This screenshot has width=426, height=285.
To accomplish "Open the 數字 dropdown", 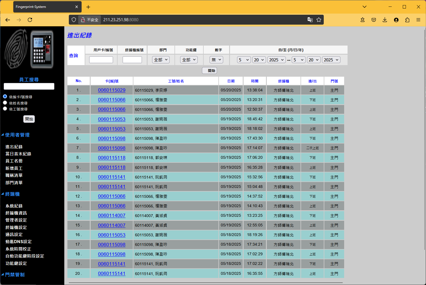I will pos(216,60).
